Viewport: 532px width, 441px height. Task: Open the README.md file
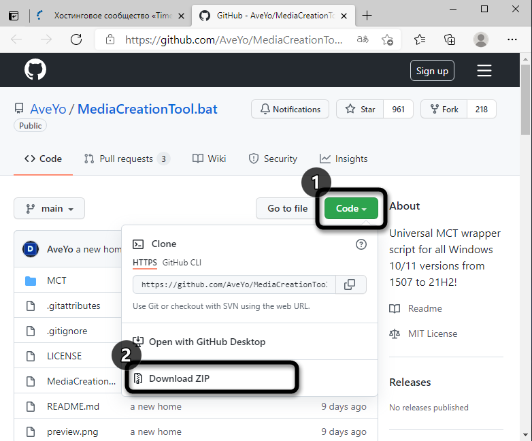point(73,406)
